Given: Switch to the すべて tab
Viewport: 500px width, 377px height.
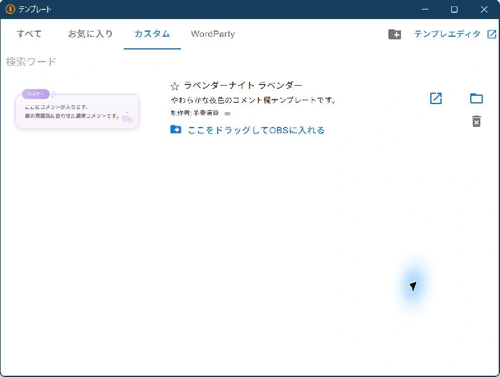Looking at the screenshot, I should tap(29, 34).
